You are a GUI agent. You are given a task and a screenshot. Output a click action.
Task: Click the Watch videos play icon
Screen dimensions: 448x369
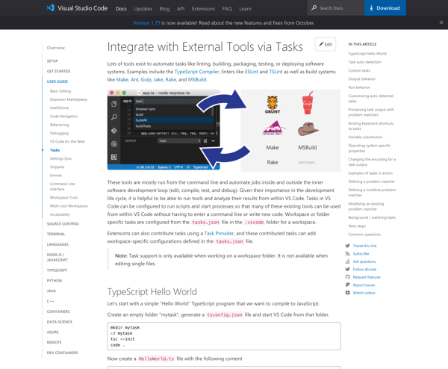[x=347, y=292]
